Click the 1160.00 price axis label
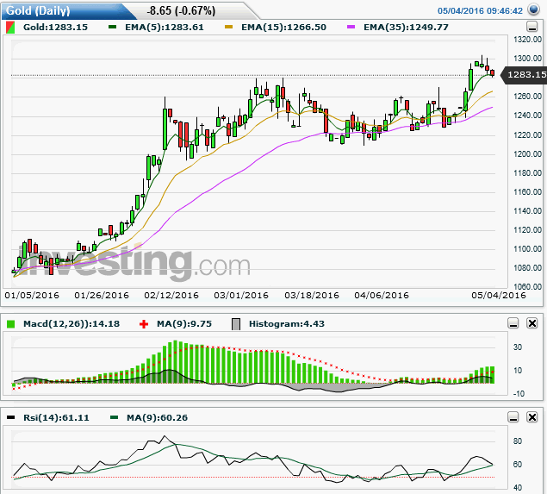The height and width of the screenshot is (494, 547). coord(528,192)
